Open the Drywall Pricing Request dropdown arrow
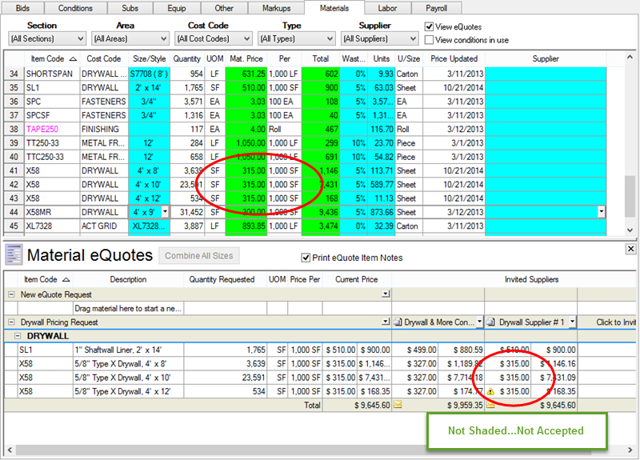Screen dimensions: 640x460 tap(386, 322)
